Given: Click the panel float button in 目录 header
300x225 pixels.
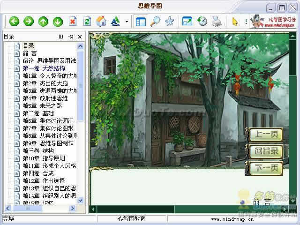Looking at the screenshot, I should 61,37.
